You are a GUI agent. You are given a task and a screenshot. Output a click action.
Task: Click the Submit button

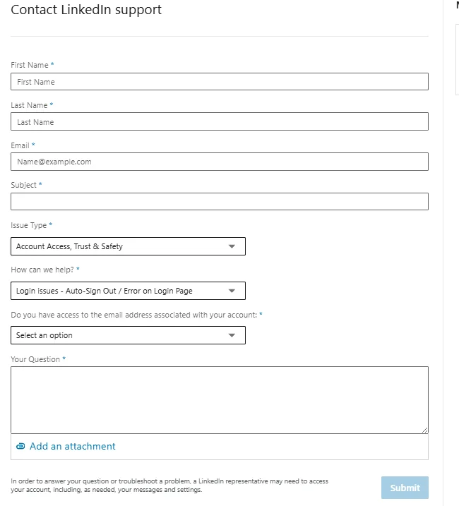pos(405,488)
